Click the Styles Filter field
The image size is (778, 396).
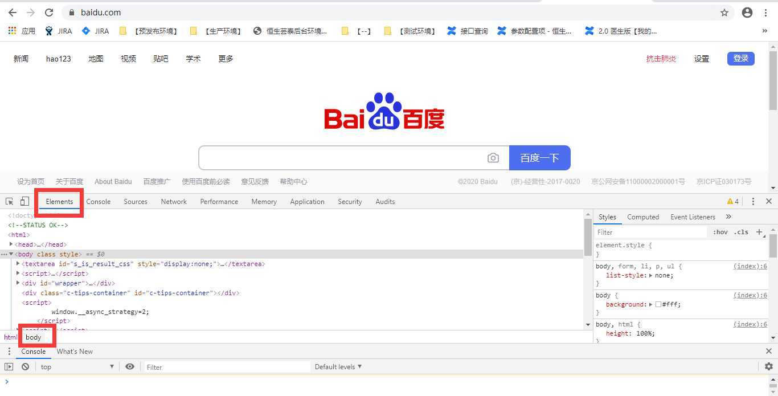pyautogui.click(x=650, y=232)
